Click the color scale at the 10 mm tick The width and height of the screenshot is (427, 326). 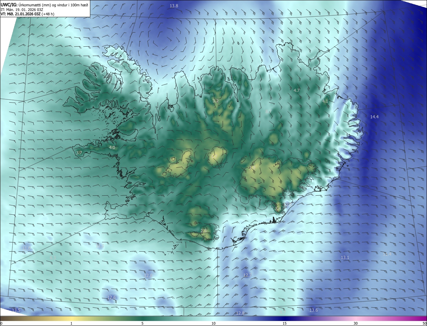coord(213,323)
